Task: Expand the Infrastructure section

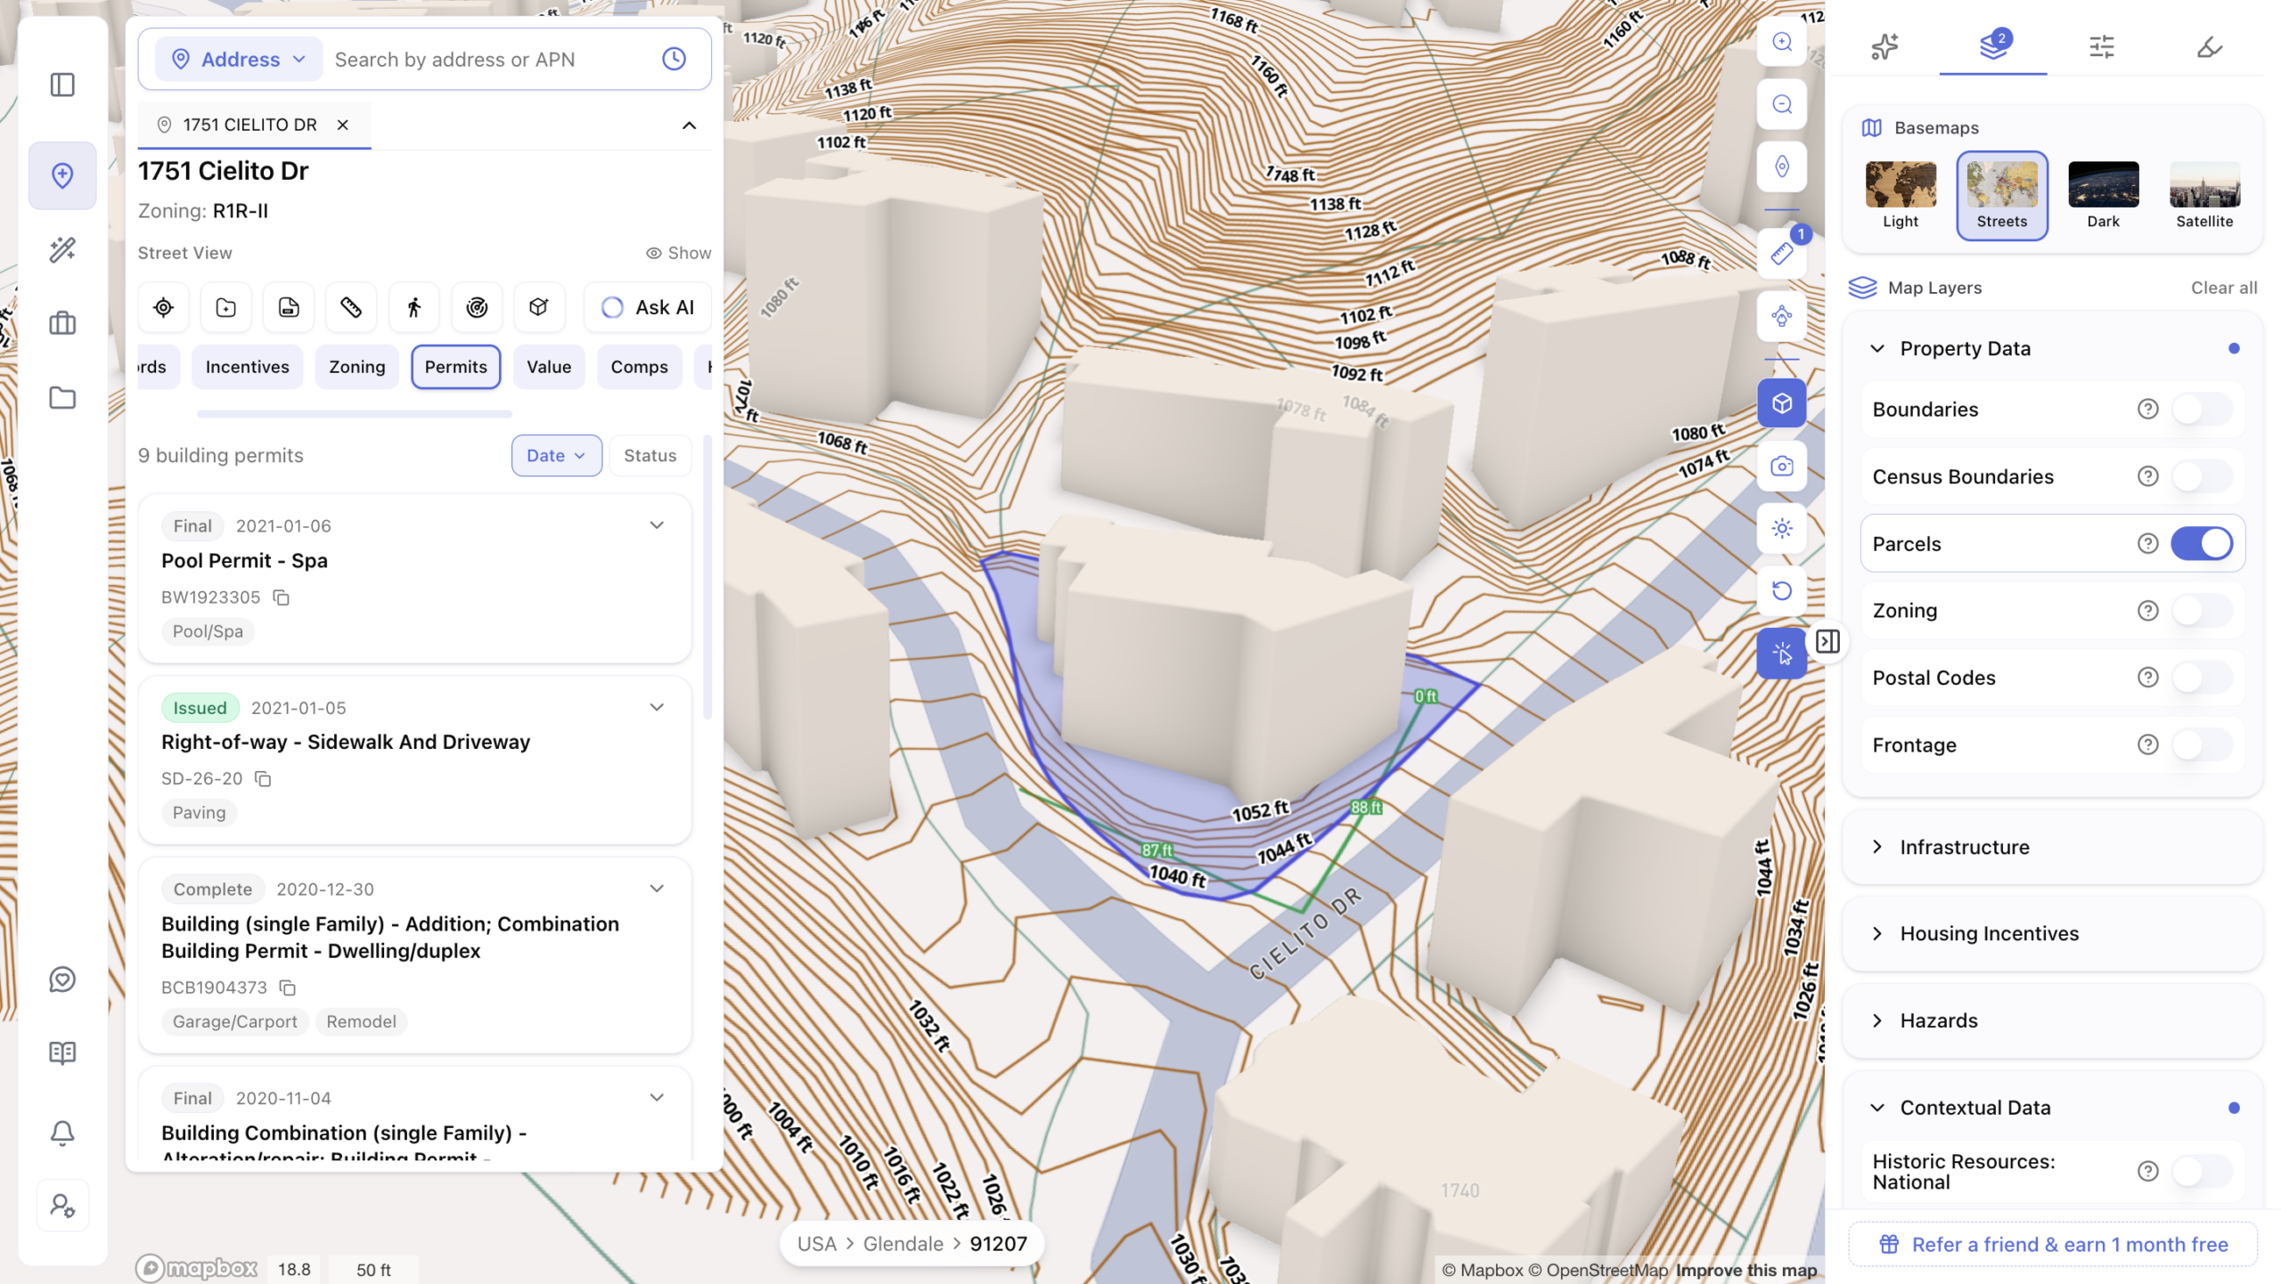Action: pyautogui.click(x=1877, y=847)
